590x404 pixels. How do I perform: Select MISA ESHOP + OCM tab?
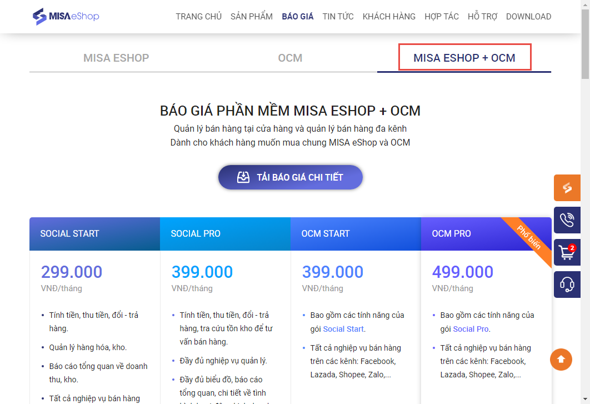464,58
